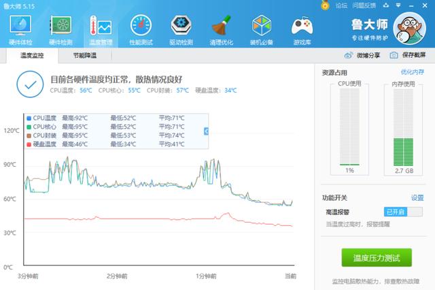
Task: Click the CPU使用 usage bar
Action: [349, 127]
